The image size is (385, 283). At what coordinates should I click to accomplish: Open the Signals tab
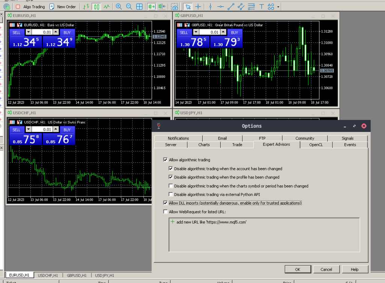pos(347,138)
